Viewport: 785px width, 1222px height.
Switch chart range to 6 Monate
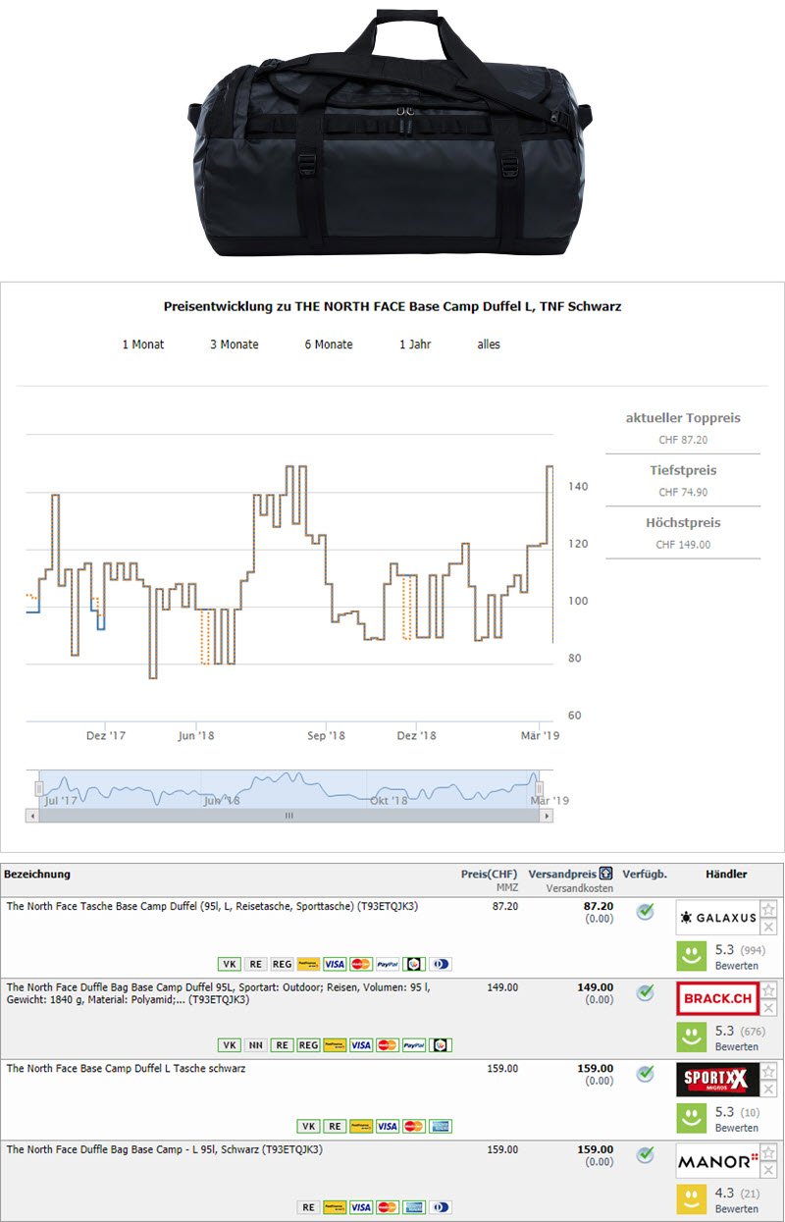(x=329, y=345)
